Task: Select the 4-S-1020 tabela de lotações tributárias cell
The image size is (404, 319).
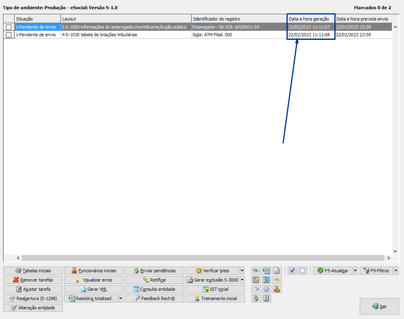Action: (x=126, y=35)
